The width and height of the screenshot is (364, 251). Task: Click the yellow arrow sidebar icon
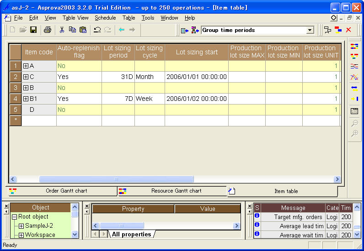click(x=354, y=99)
